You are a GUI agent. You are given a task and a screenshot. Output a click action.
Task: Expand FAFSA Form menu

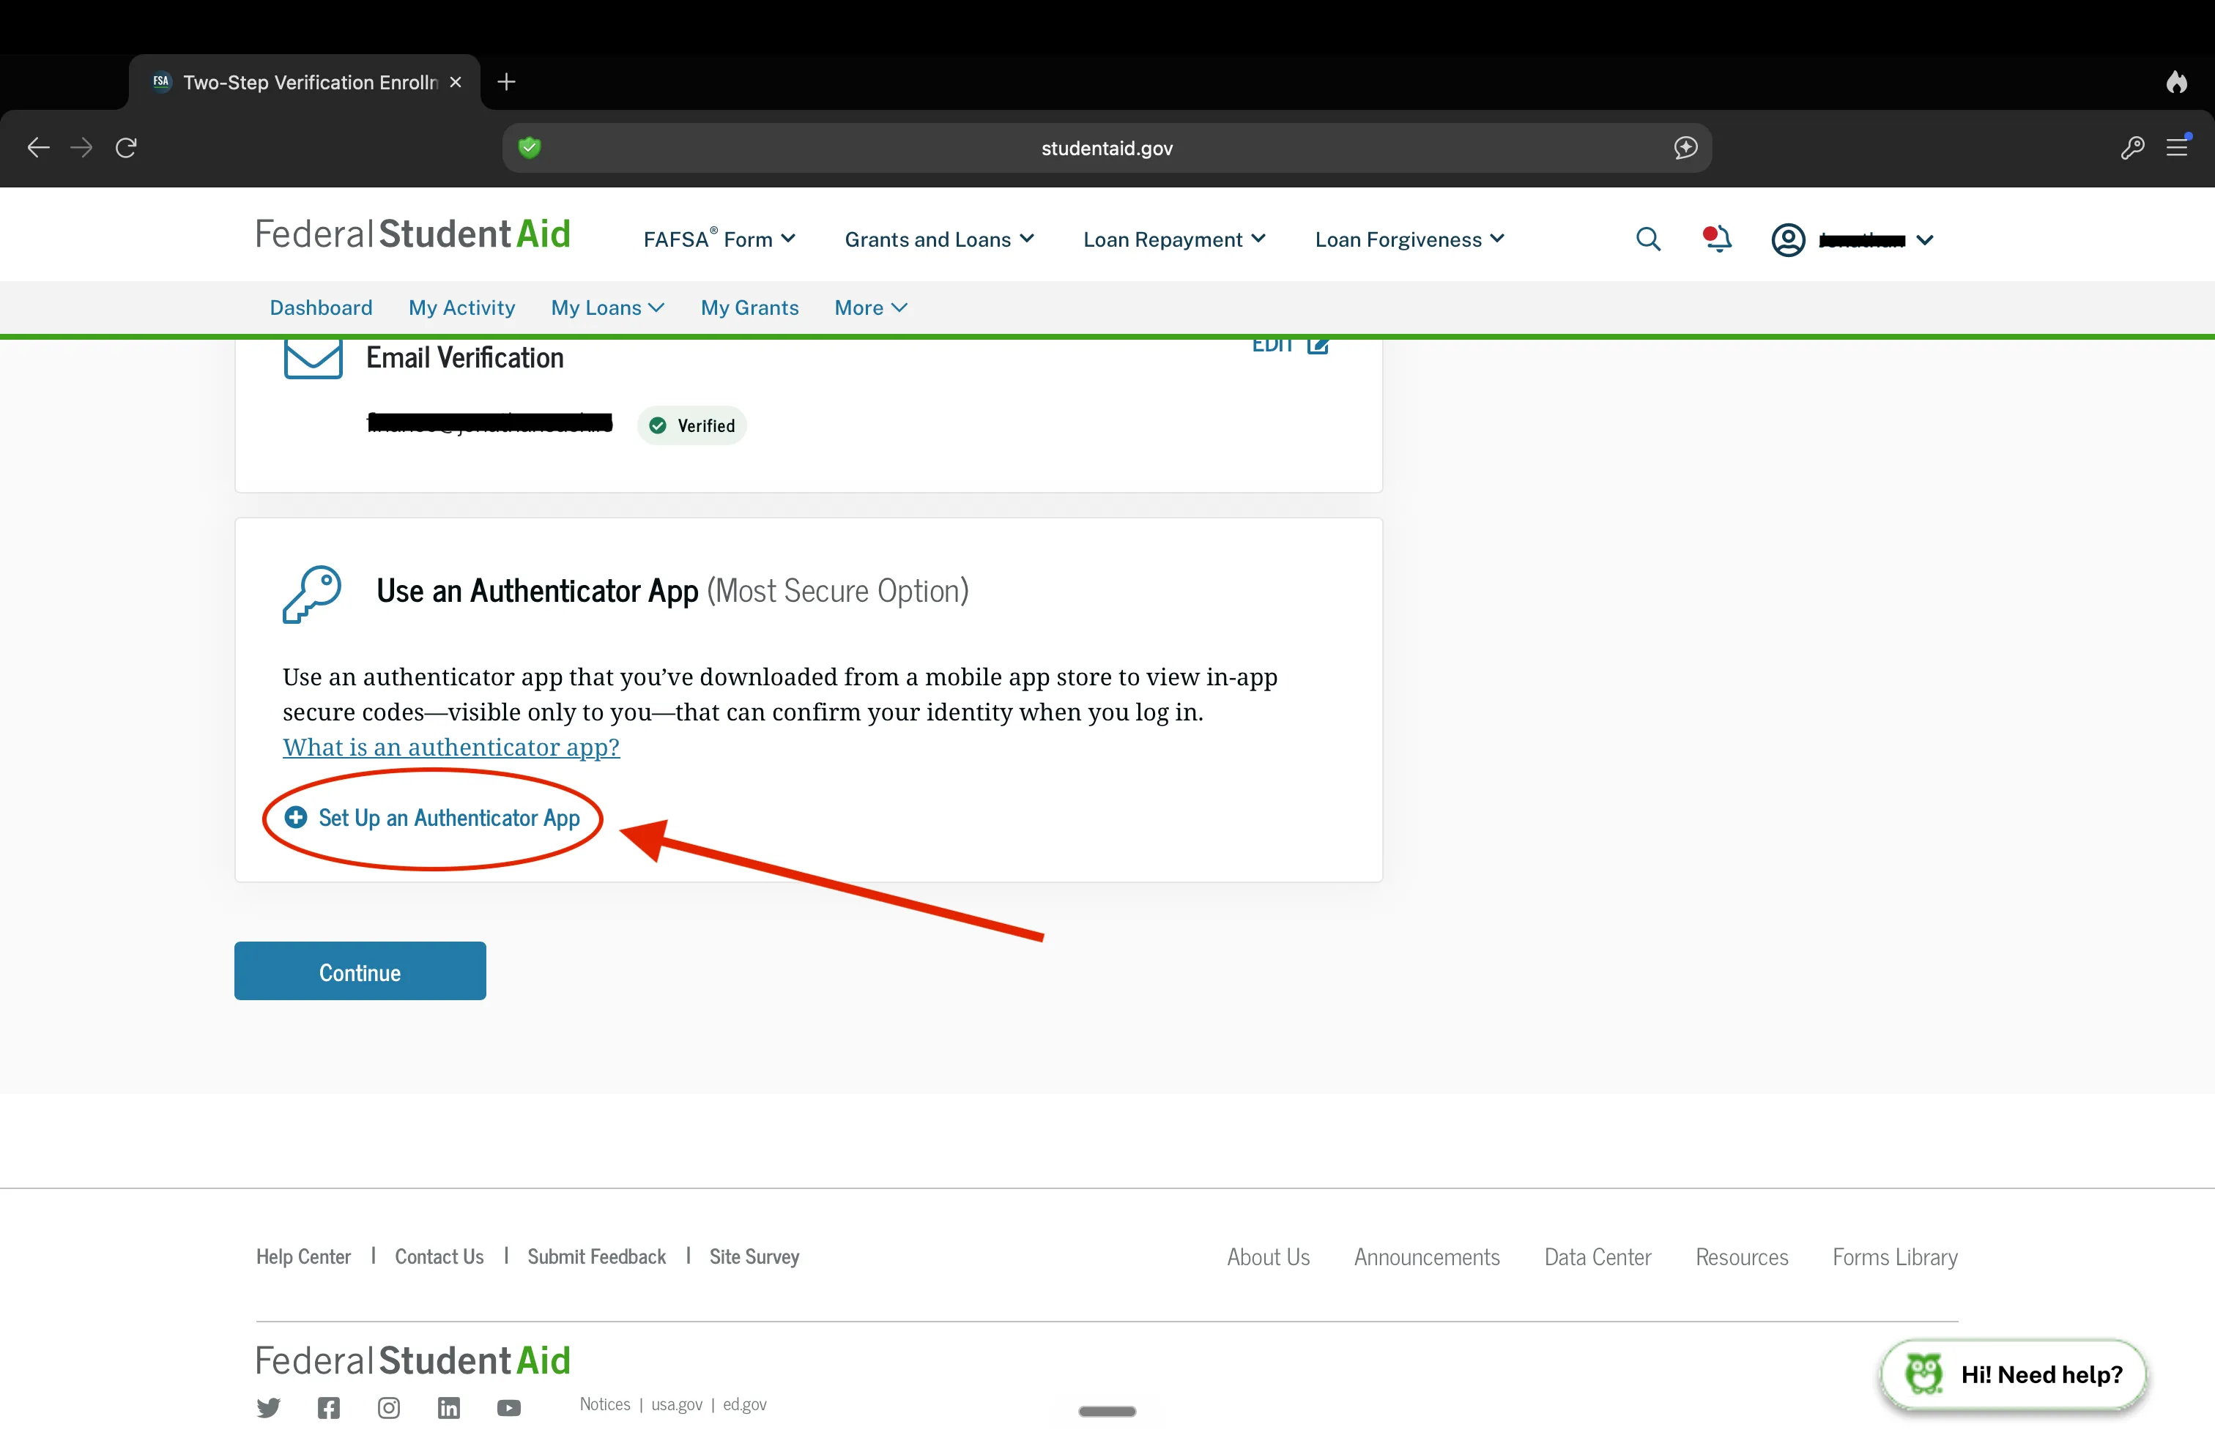[719, 239]
